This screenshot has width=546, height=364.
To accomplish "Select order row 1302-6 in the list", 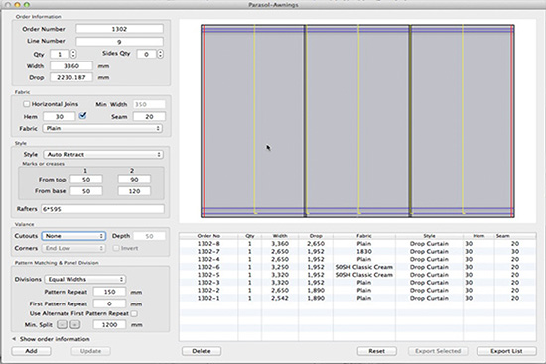I will pyautogui.click(x=357, y=267).
